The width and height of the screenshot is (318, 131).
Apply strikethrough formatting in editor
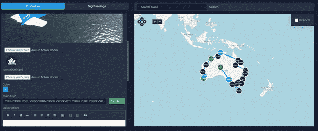pyautogui.click(x=27, y=115)
